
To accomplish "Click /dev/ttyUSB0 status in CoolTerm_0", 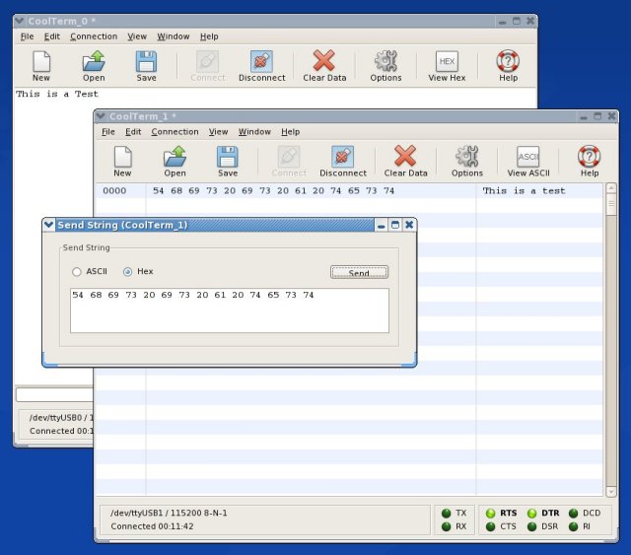I will (x=61, y=418).
